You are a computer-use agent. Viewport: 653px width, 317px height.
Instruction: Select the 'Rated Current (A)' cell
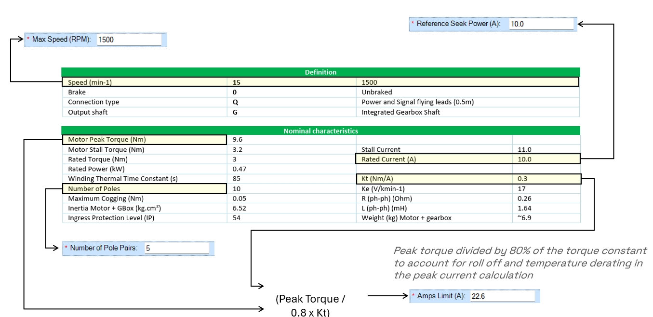tap(434, 159)
